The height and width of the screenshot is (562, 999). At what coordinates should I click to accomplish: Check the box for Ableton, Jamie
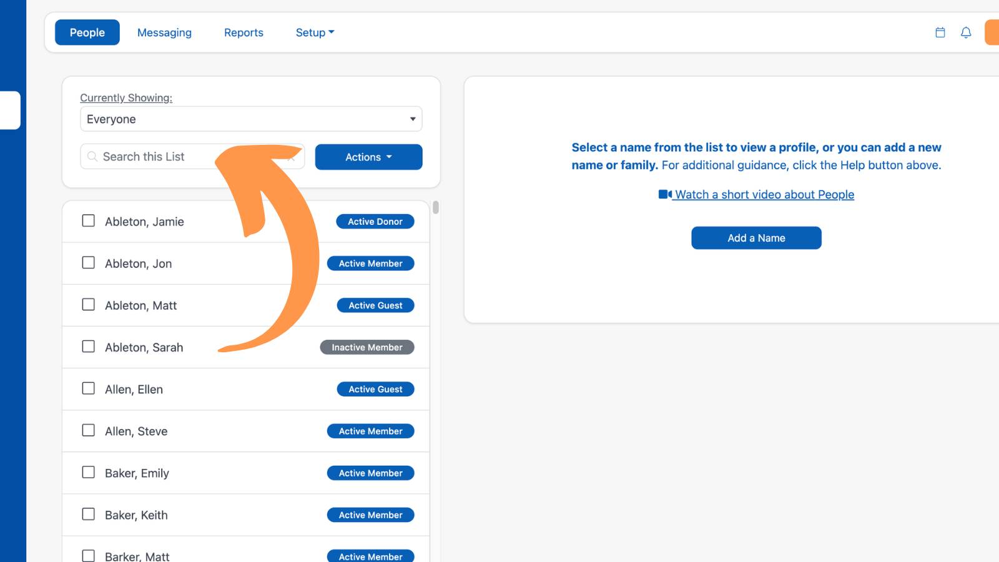coord(89,221)
